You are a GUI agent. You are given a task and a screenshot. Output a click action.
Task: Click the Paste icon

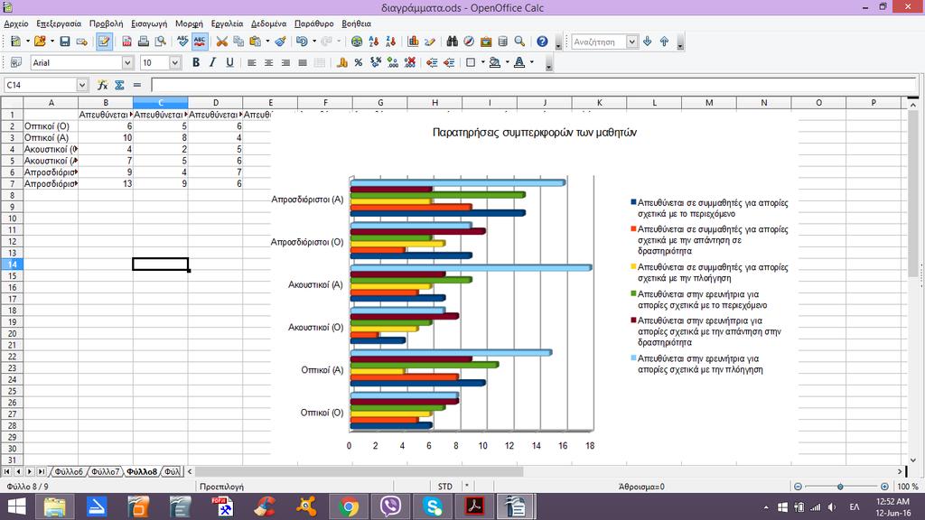tap(256, 42)
